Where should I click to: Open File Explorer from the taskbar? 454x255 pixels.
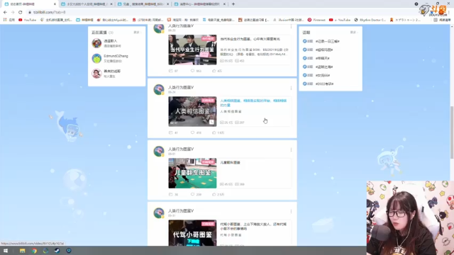[22, 251]
